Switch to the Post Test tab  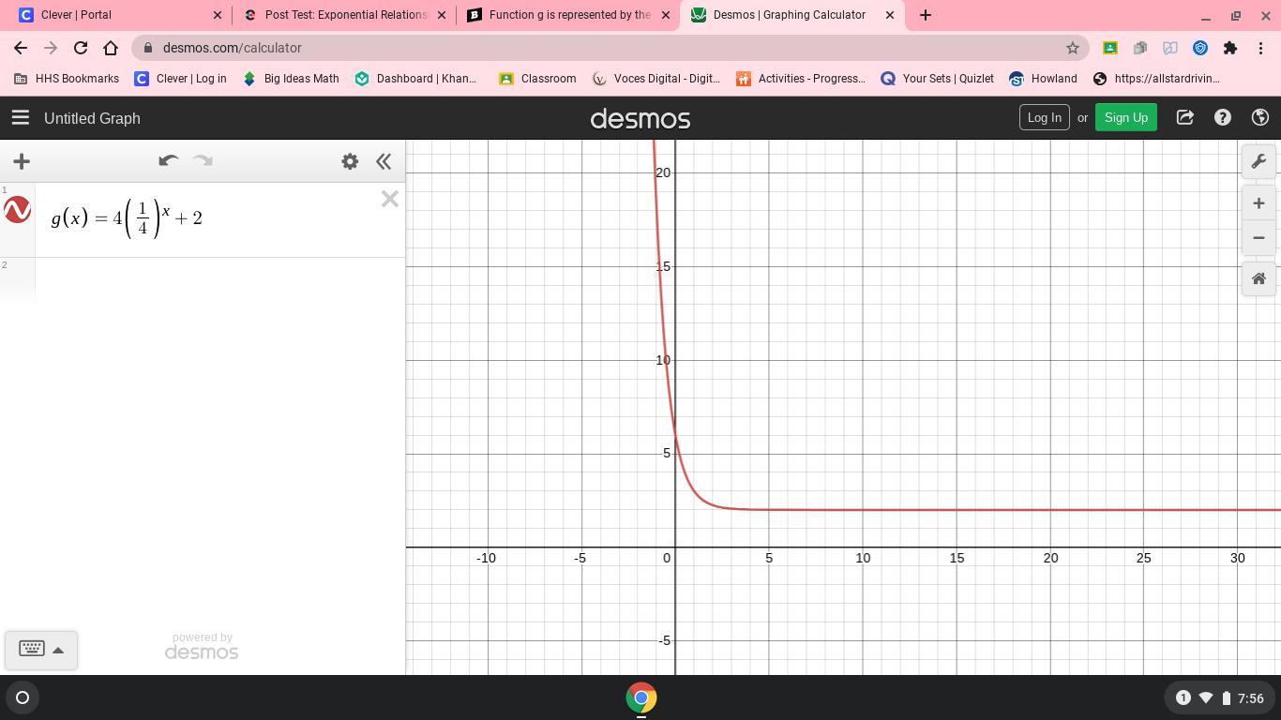(x=343, y=15)
